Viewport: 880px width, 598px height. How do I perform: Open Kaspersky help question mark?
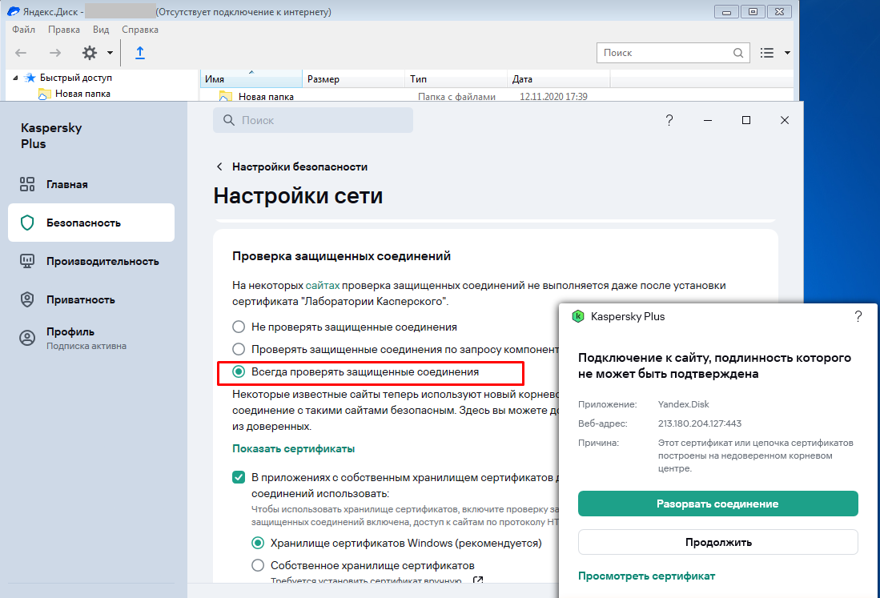tap(669, 120)
